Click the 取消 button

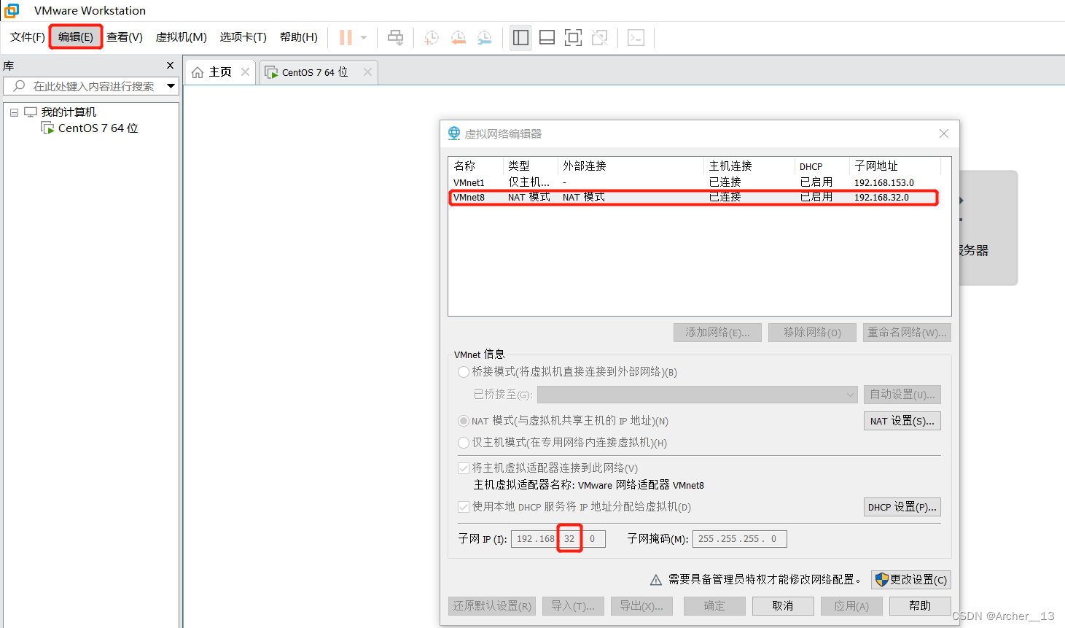[x=783, y=606]
